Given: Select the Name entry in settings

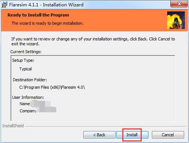Looking at the screenshot, I should tap(25, 104).
